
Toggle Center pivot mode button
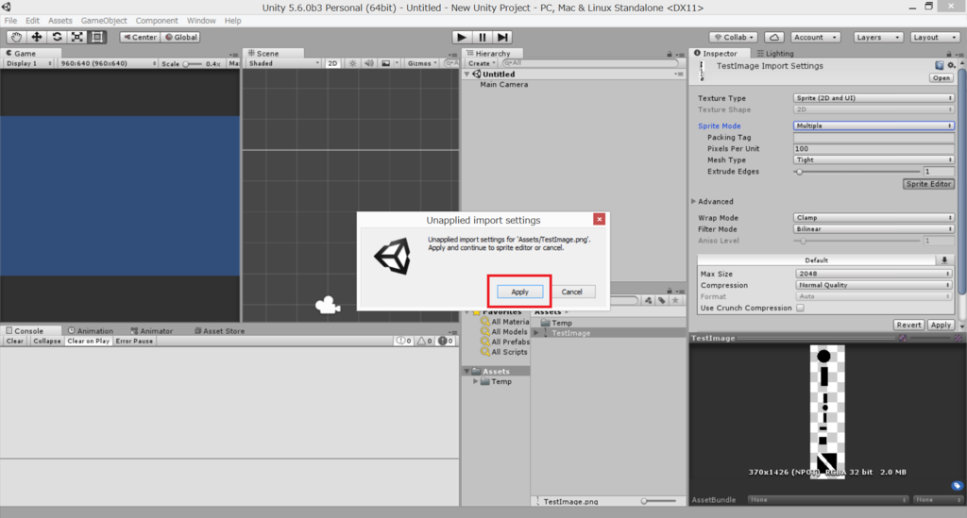pos(140,37)
